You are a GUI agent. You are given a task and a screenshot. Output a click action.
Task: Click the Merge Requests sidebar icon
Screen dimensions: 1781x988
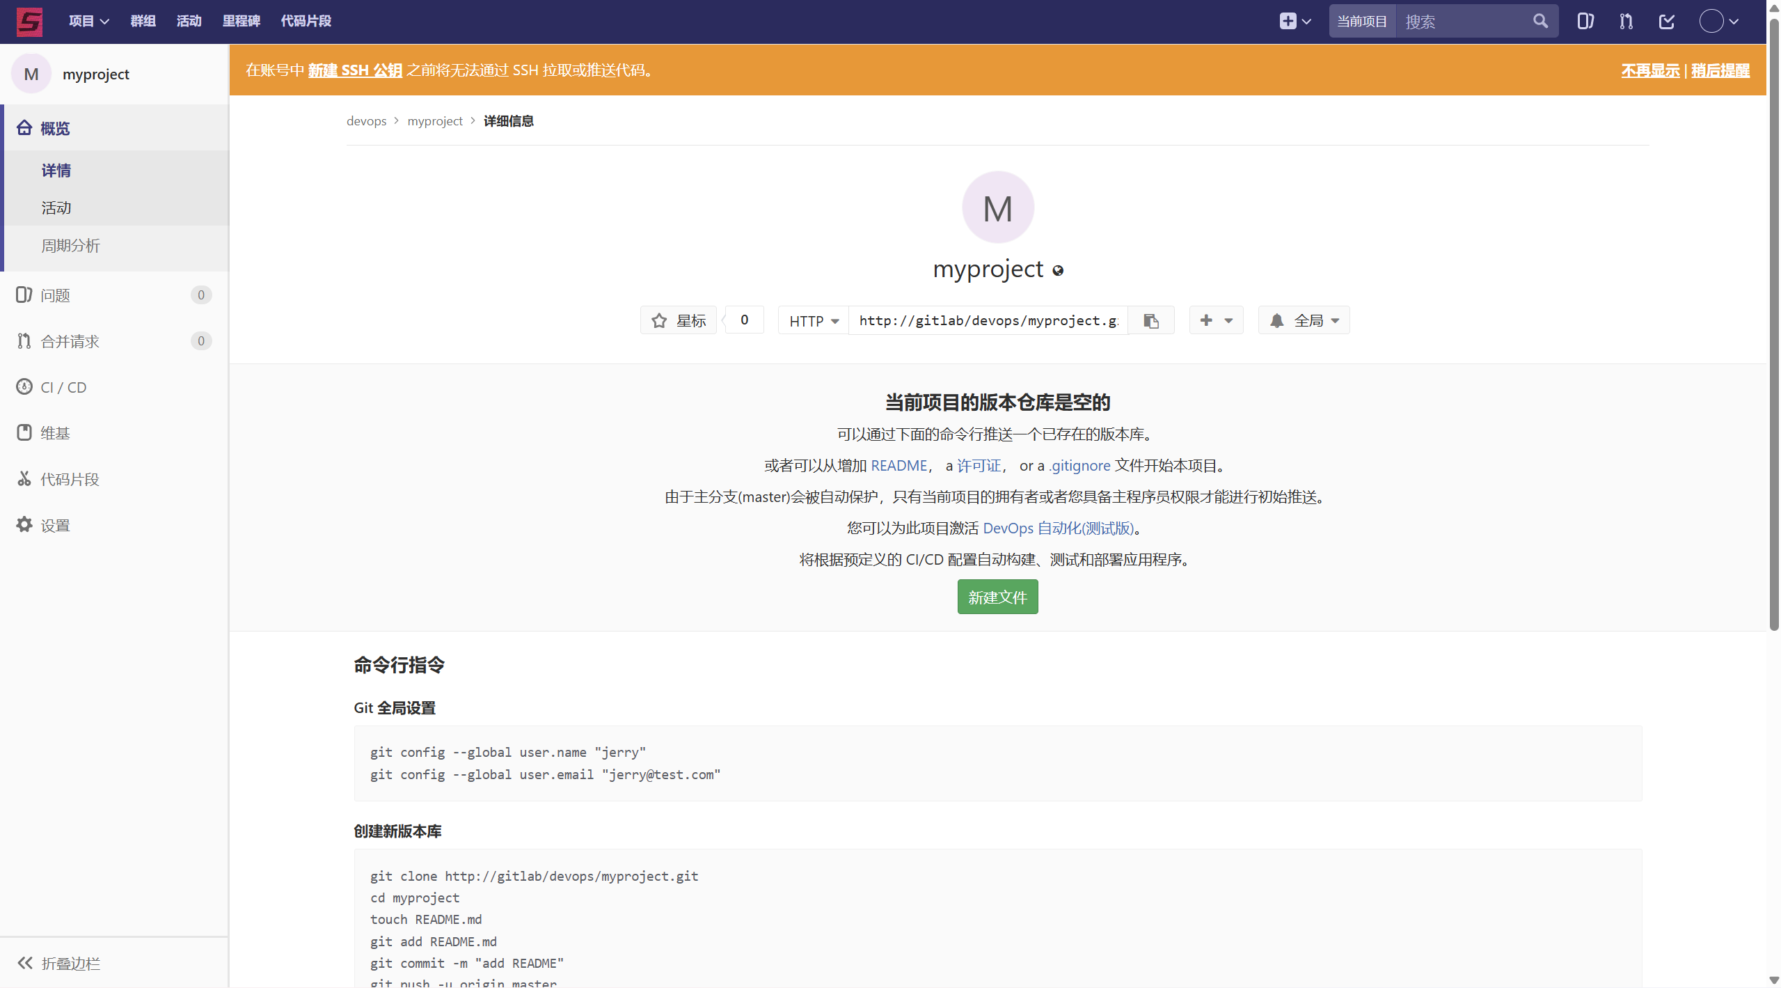(24, 340)
